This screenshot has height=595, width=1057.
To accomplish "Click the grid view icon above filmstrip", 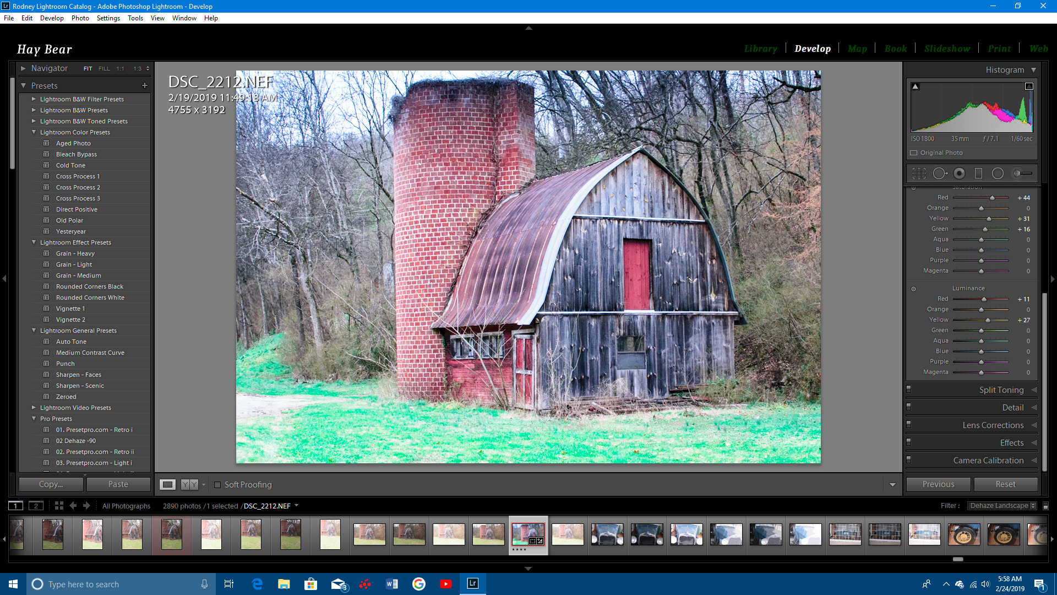I will coord(59,506).
